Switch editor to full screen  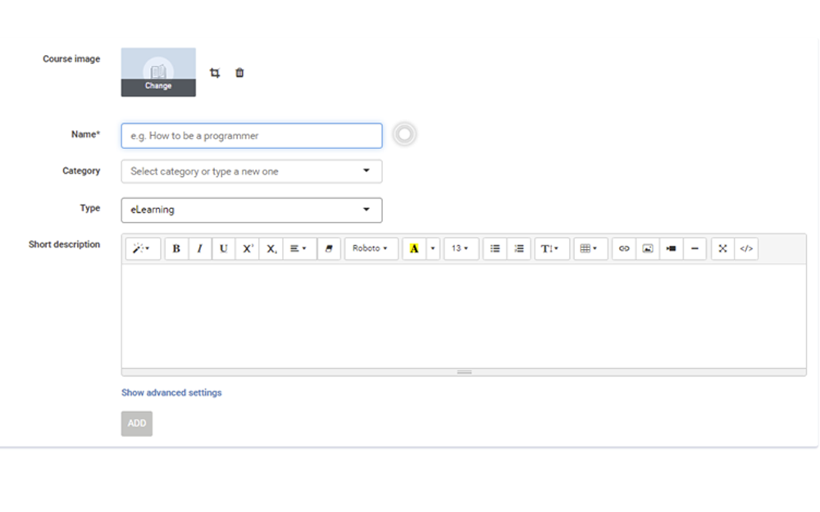[x=722, y=249]
